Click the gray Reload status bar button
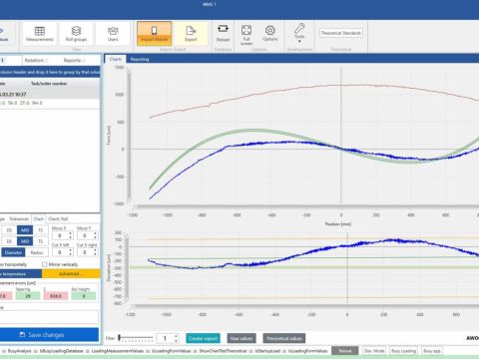Screen dimensions: 479x359 345,351
